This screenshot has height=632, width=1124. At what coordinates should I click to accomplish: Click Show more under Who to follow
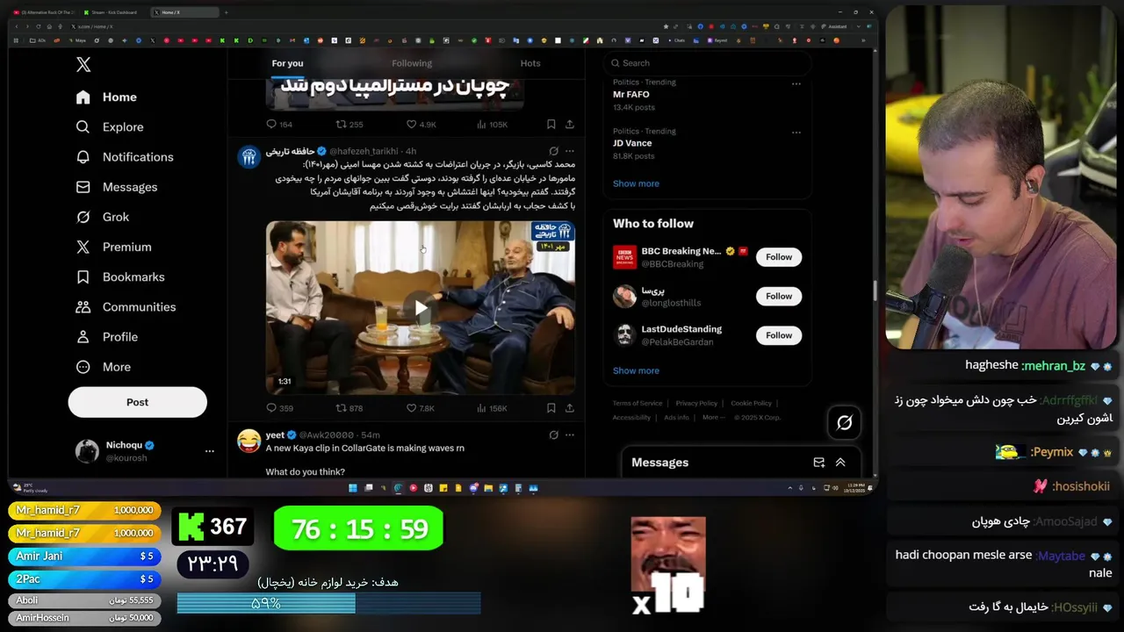[x=636, y=370]
